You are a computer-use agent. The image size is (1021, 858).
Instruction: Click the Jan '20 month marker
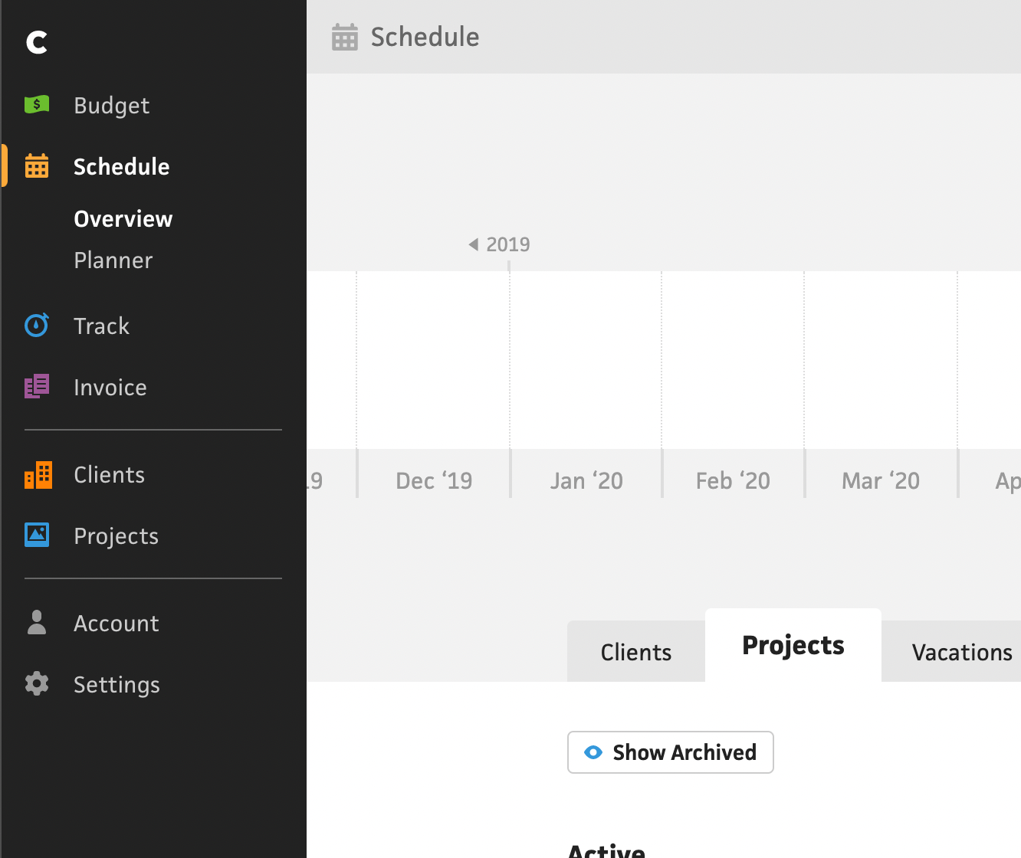586,481
